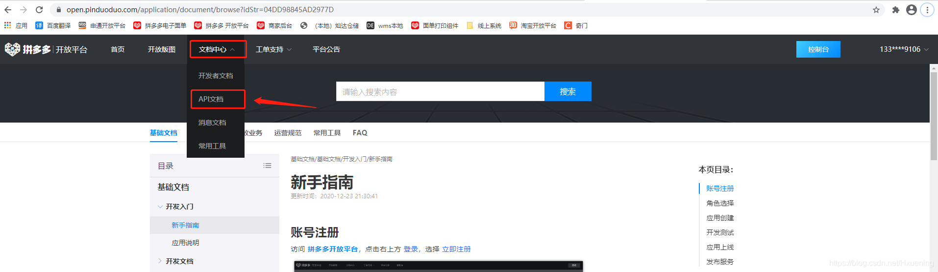This screenshot has height=272, width=938.
Task: Jump to 账号注册 in page contents
Action: 720,188
